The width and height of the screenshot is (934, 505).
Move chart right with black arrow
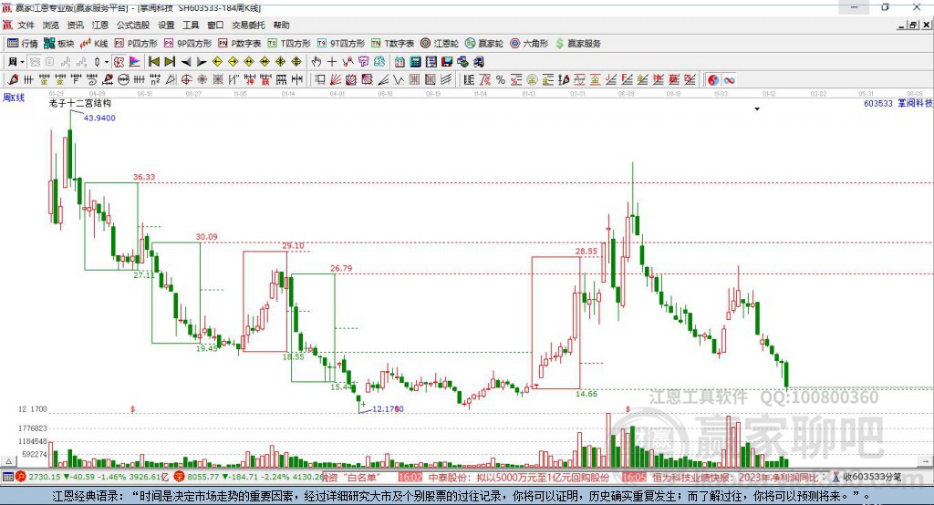pos(202,62)
